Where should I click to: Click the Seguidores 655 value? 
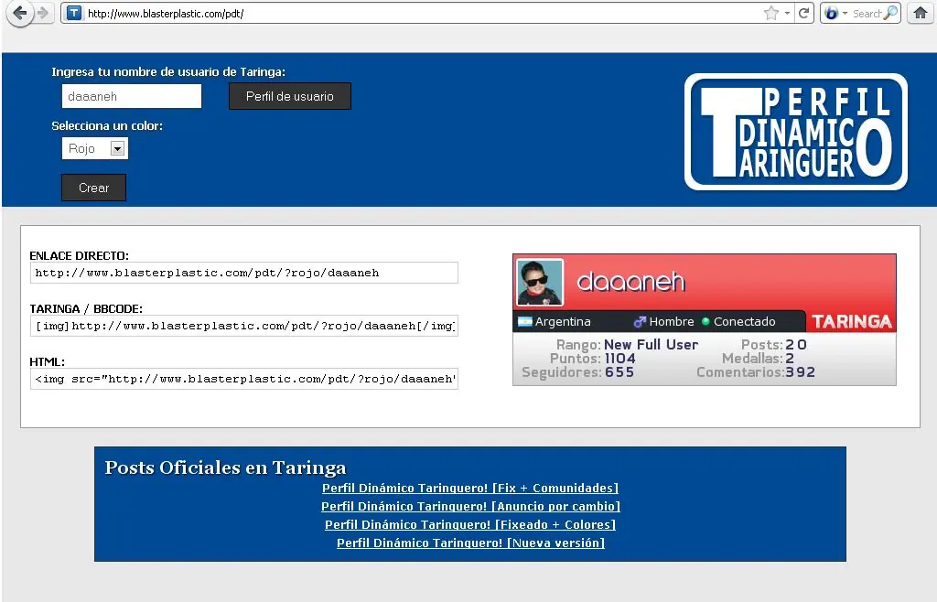pos(619,372)
